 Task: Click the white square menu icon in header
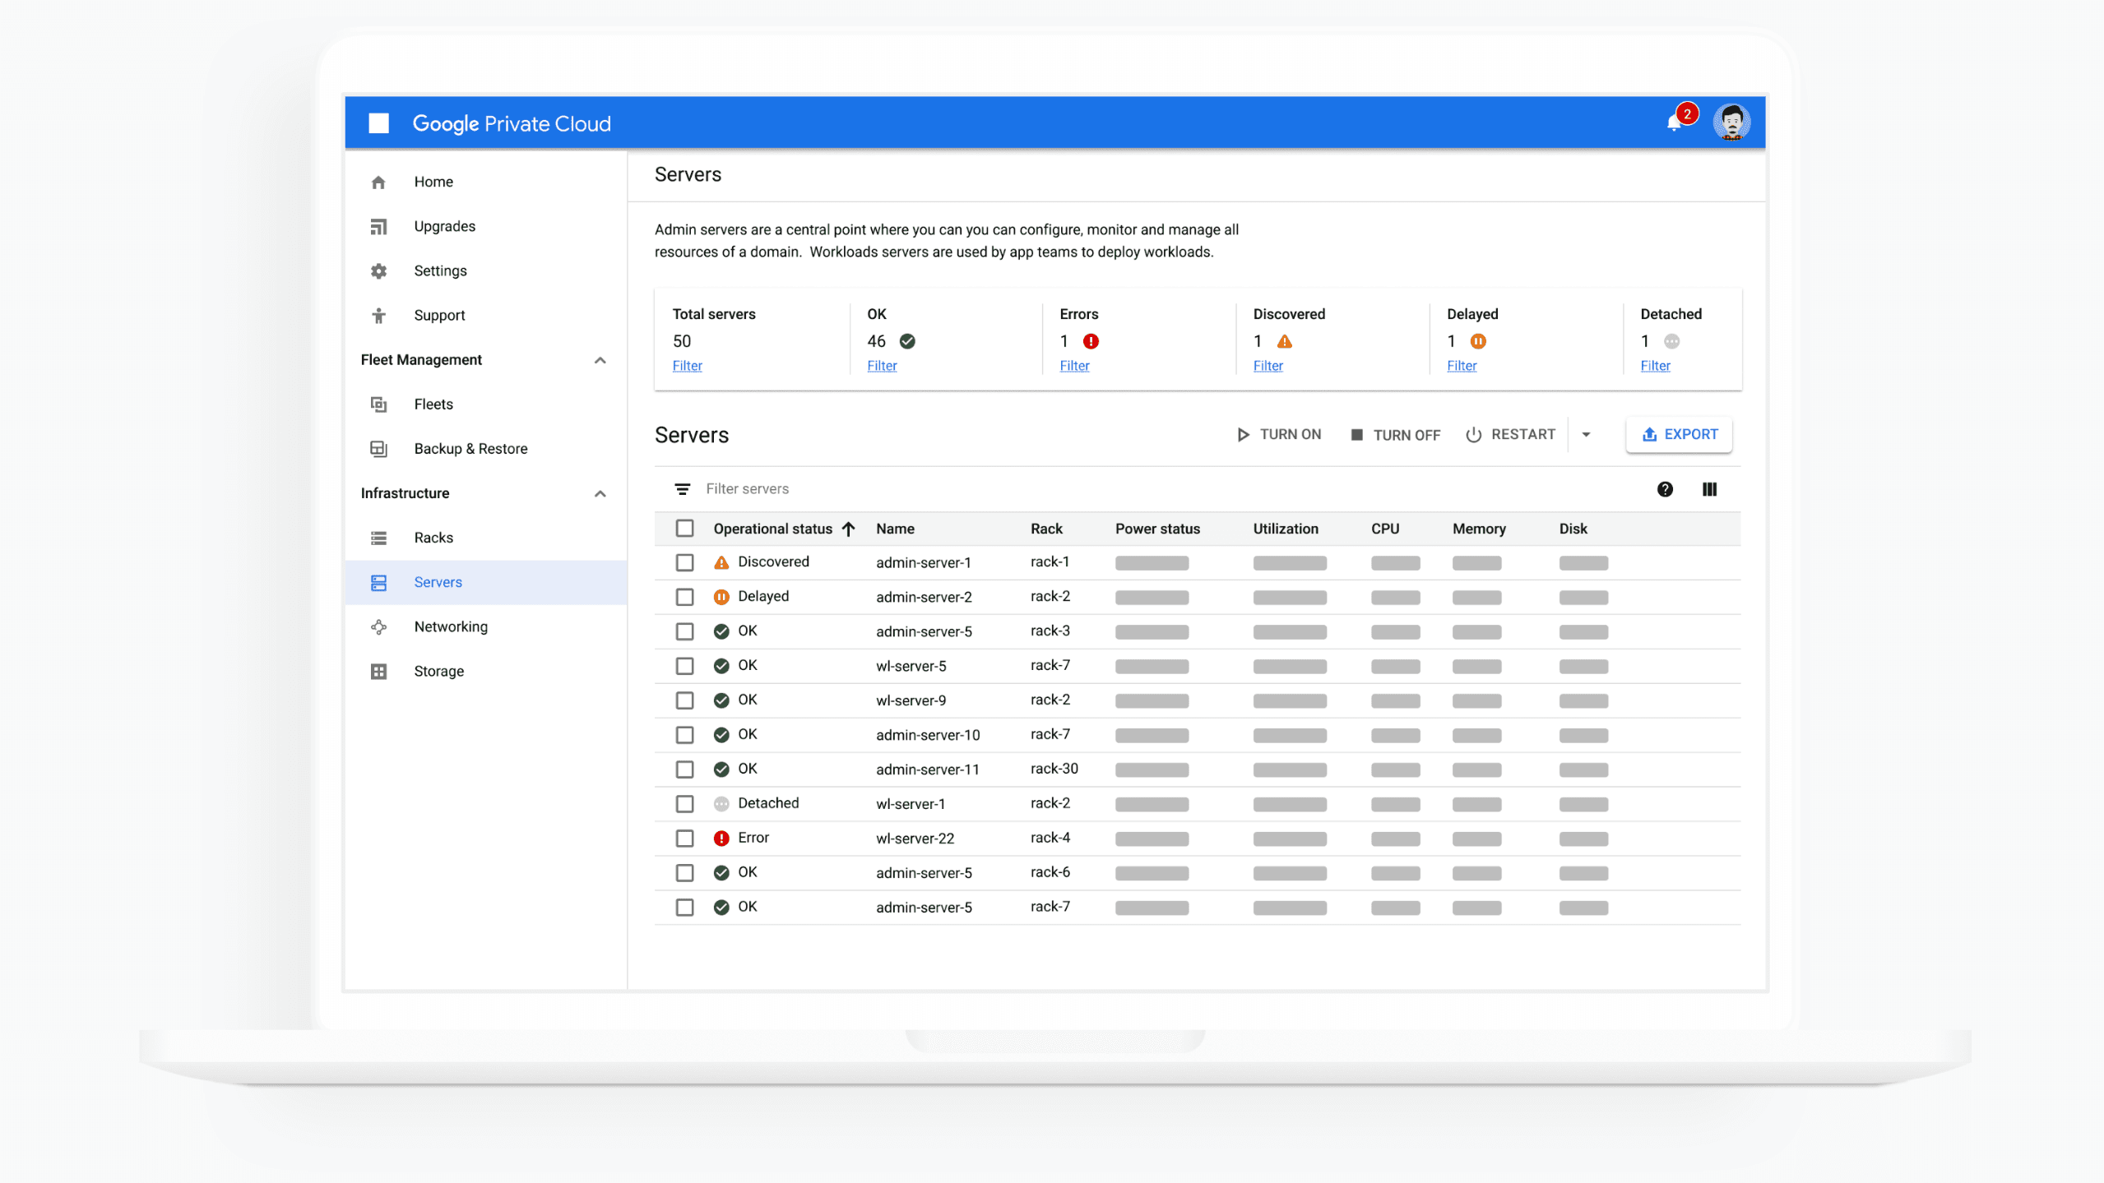pos(378,123)
